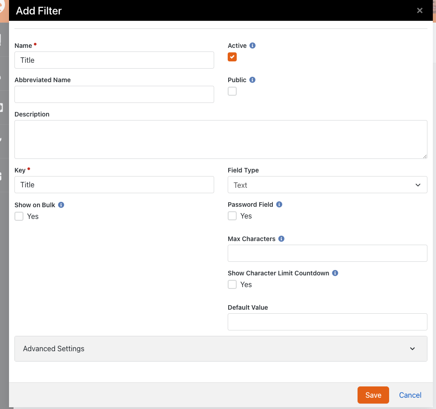Screen dimensions: 436x409
Task: Open the Field Type dropdown
Action: [x=327, y=185]
